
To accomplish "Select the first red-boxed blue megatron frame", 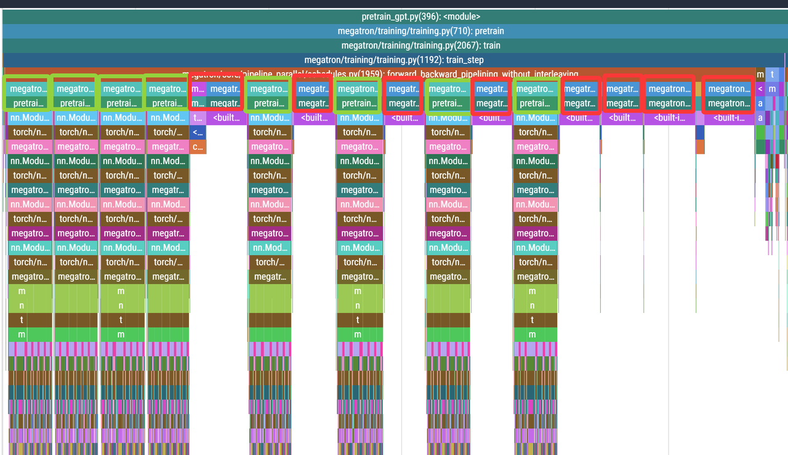I will (313, 89).
